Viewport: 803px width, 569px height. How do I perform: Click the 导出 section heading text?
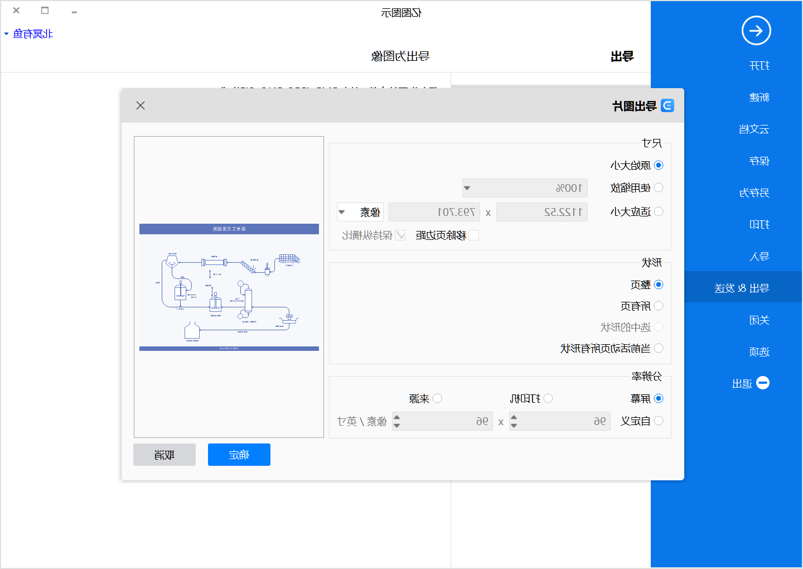click(x=622, y=56)
